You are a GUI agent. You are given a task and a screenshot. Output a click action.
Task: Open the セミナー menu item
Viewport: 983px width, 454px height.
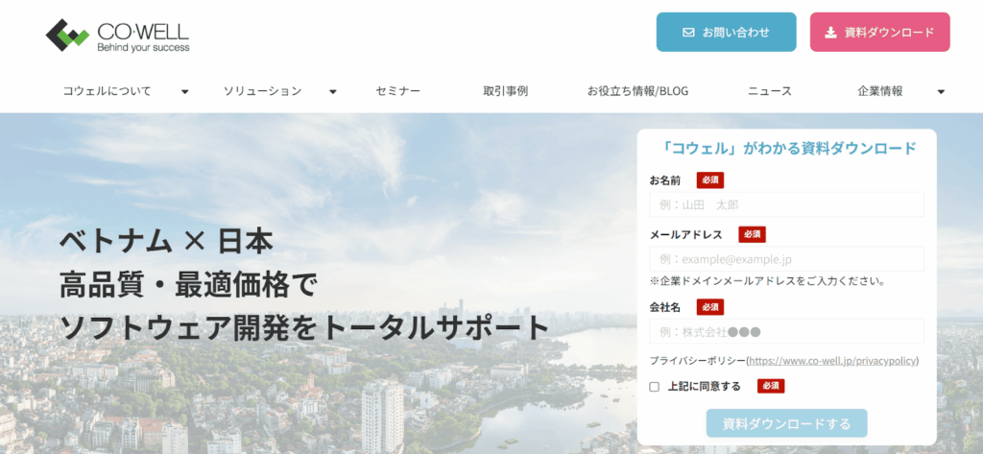[x=398, y=91]
